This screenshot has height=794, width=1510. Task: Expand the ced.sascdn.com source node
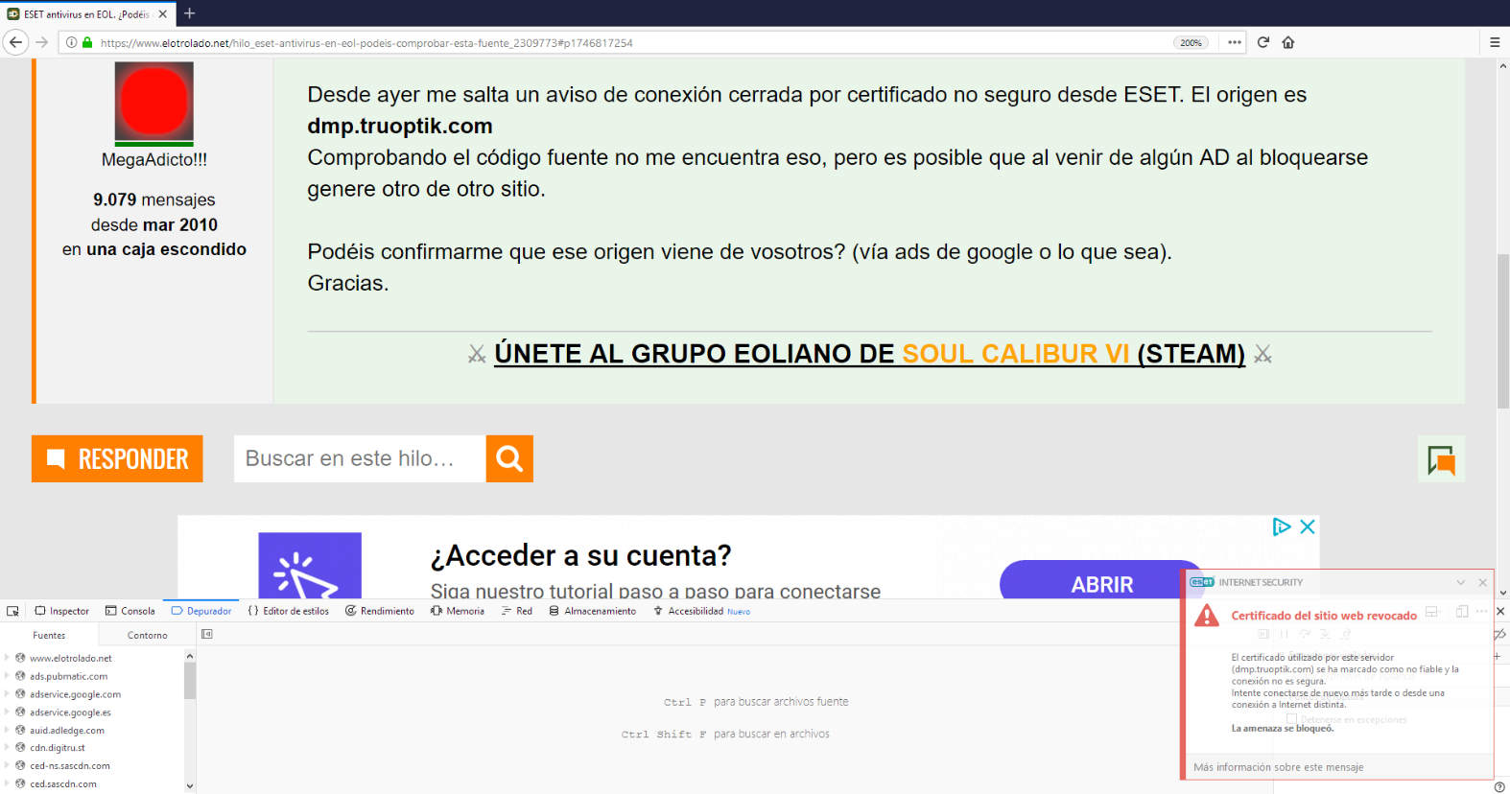click(x=7, y=783)
